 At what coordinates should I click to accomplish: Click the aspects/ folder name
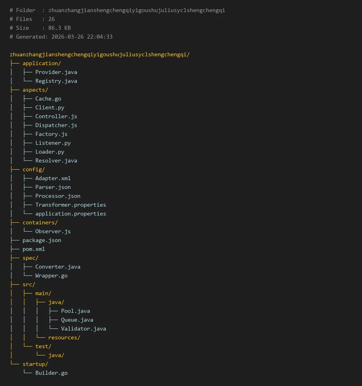(35, 90)
